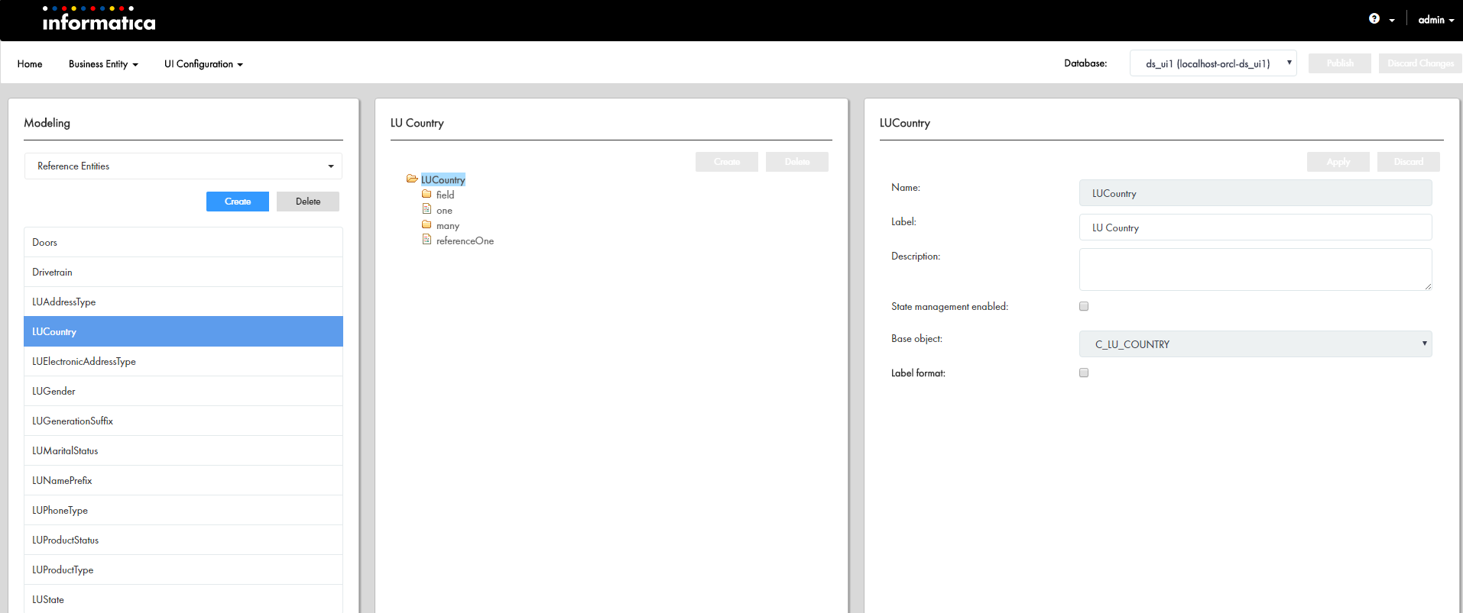The image size is (1463, 613).
Task: Open the help question mark icon
Action: (x=1374, y=19)
